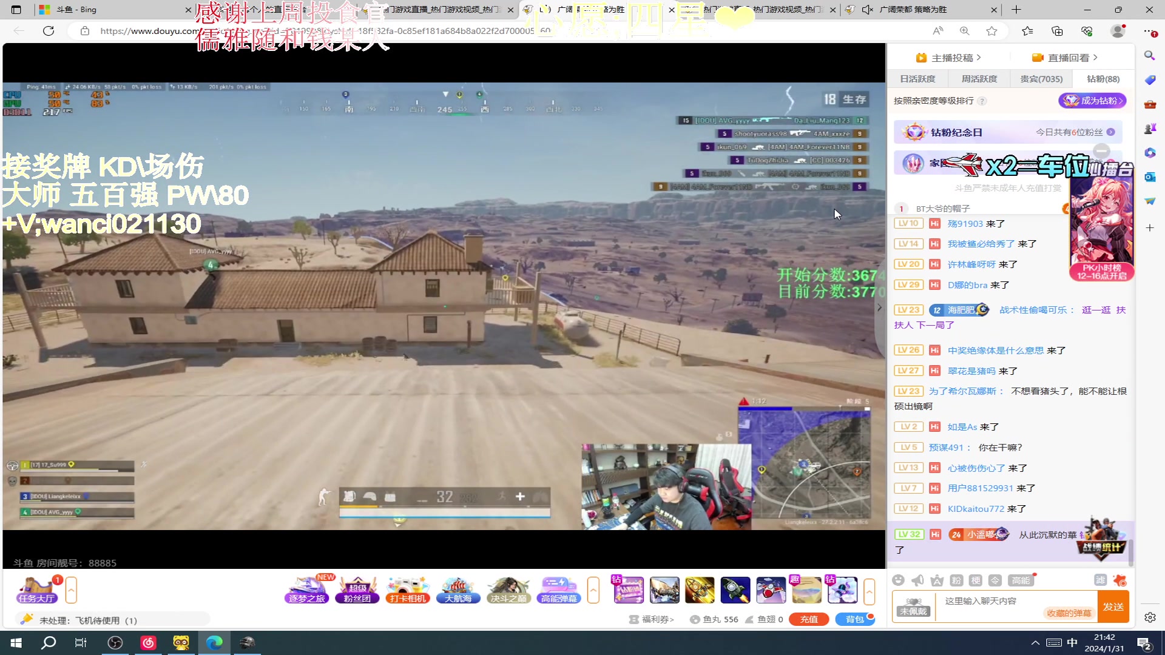Collapse the floating 家 promo banner
1165x655 pixels.
tap(1101, 150)
